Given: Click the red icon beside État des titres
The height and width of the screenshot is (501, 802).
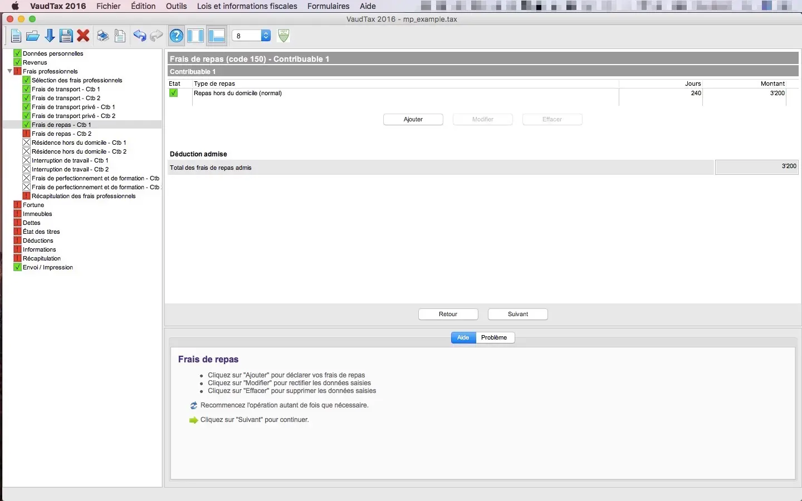Looking at the screenshot, I should (17, 232).
